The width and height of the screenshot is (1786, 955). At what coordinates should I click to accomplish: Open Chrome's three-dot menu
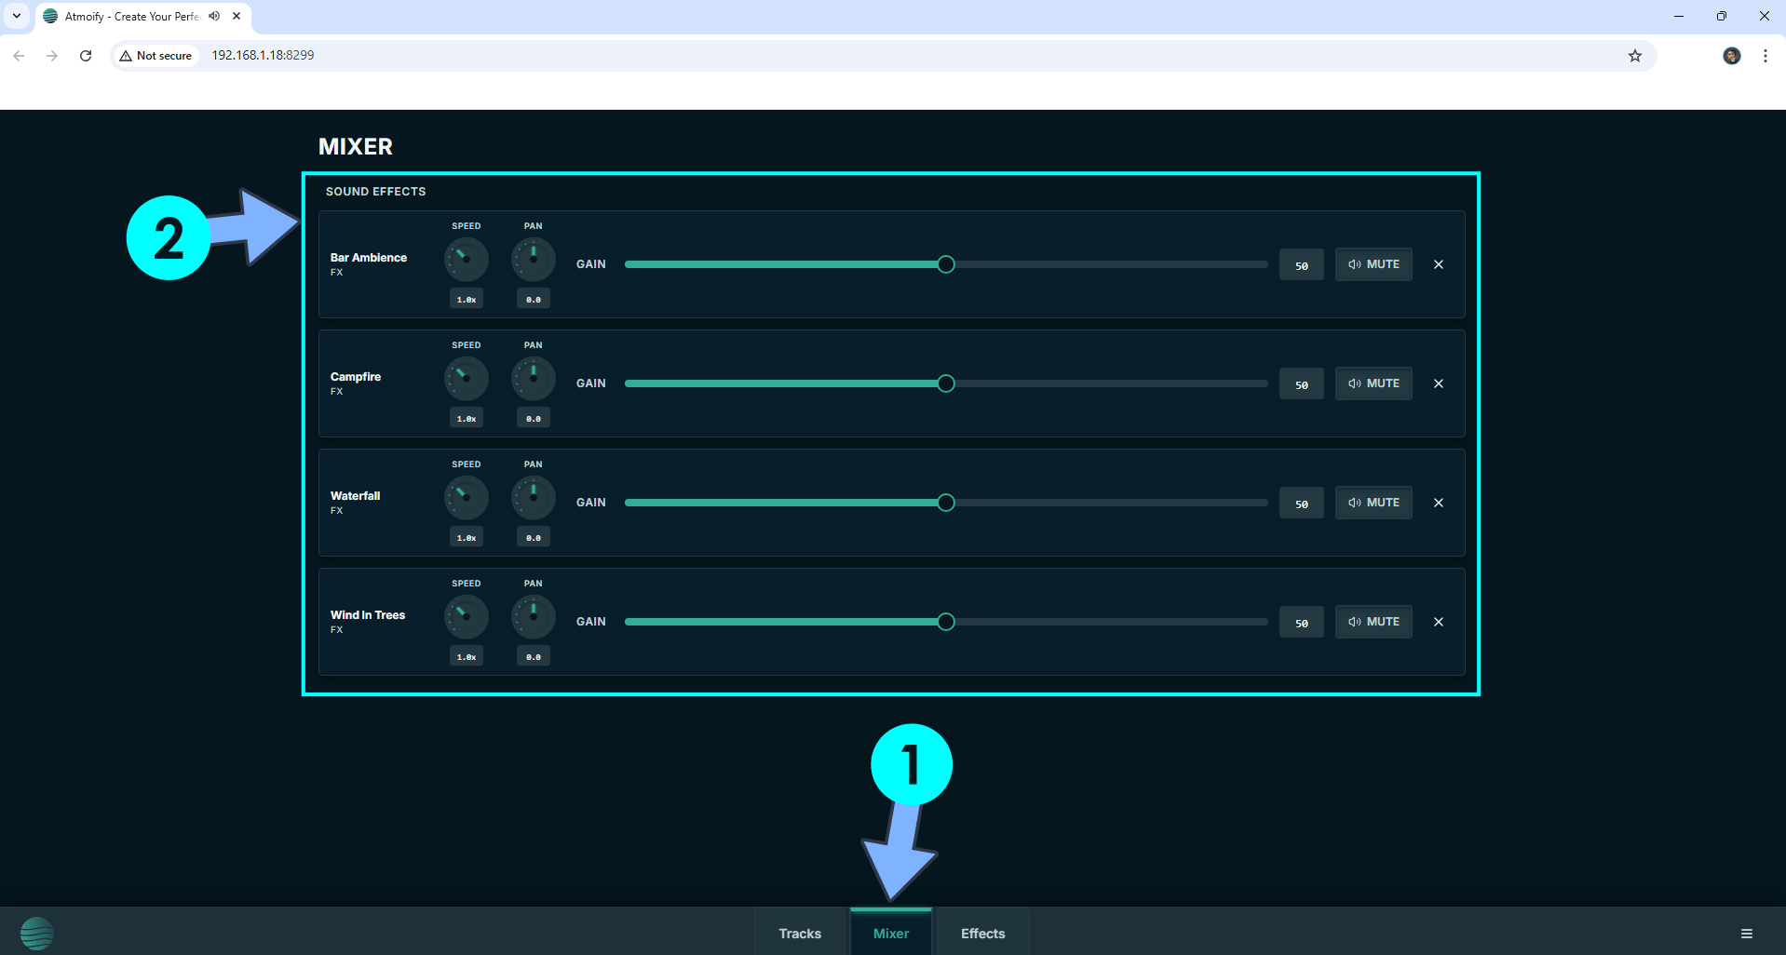pyautogui.click(x=1765, y=55)
